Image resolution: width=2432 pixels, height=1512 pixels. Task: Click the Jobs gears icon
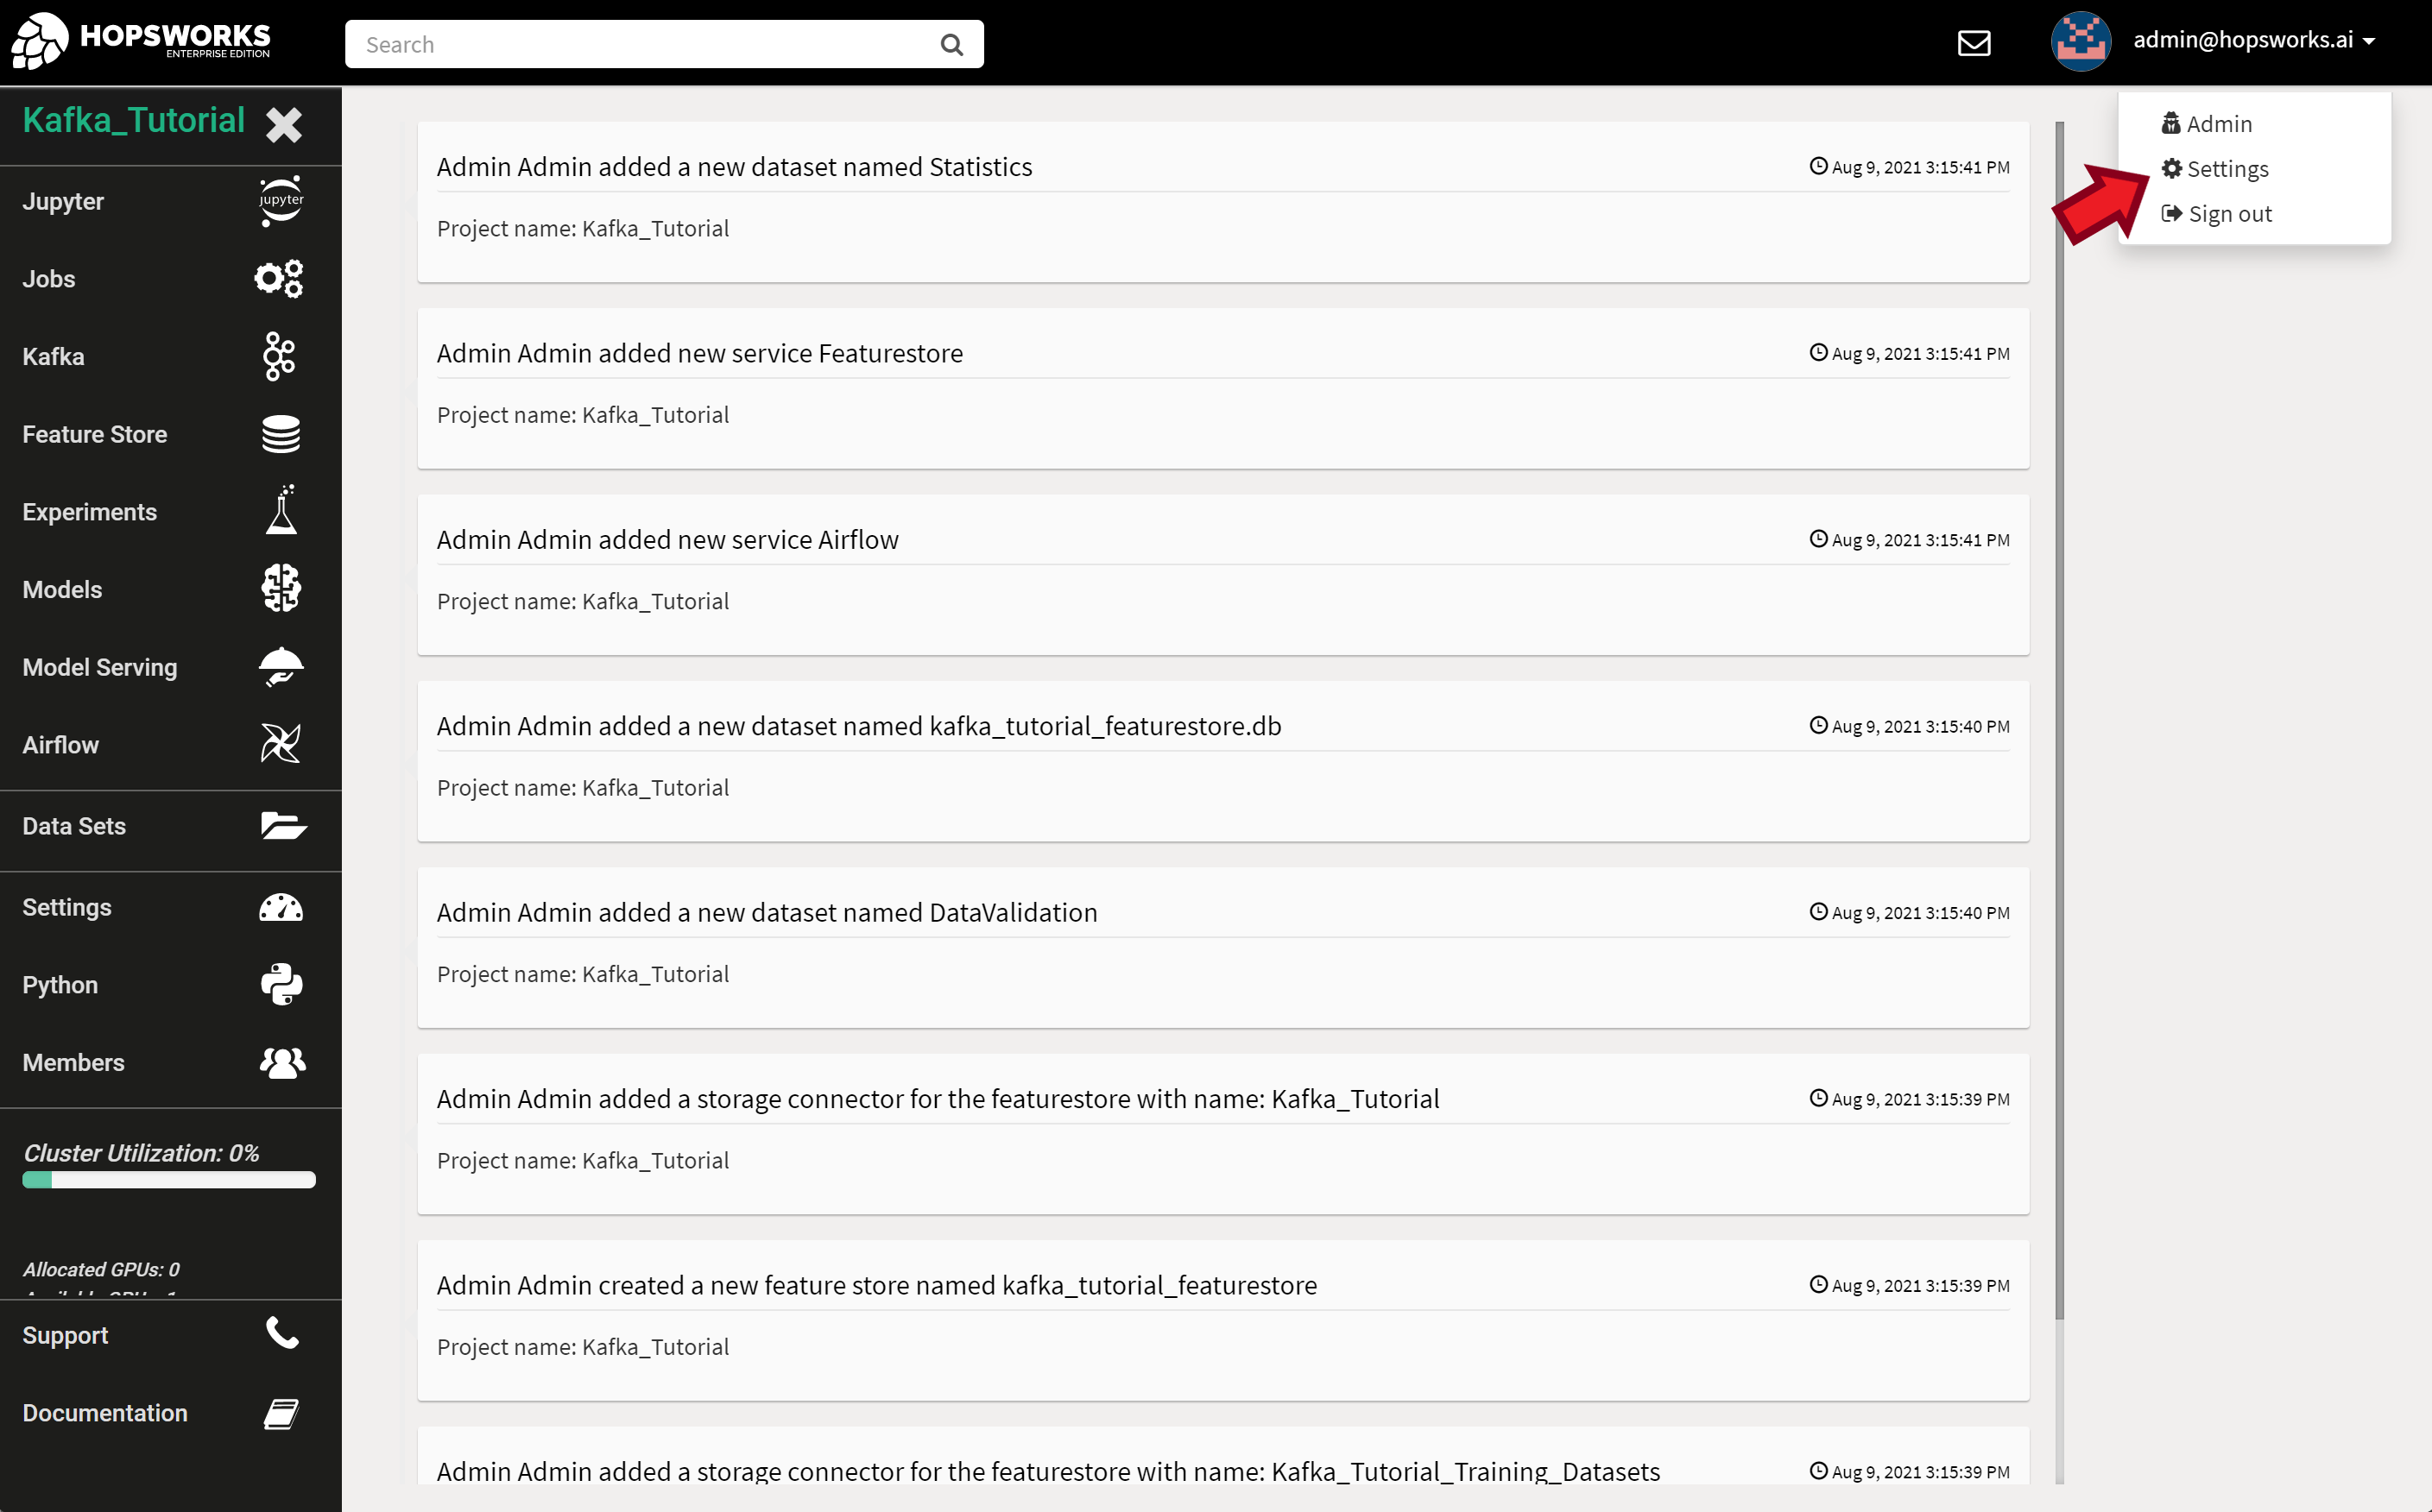coord(279,279)
